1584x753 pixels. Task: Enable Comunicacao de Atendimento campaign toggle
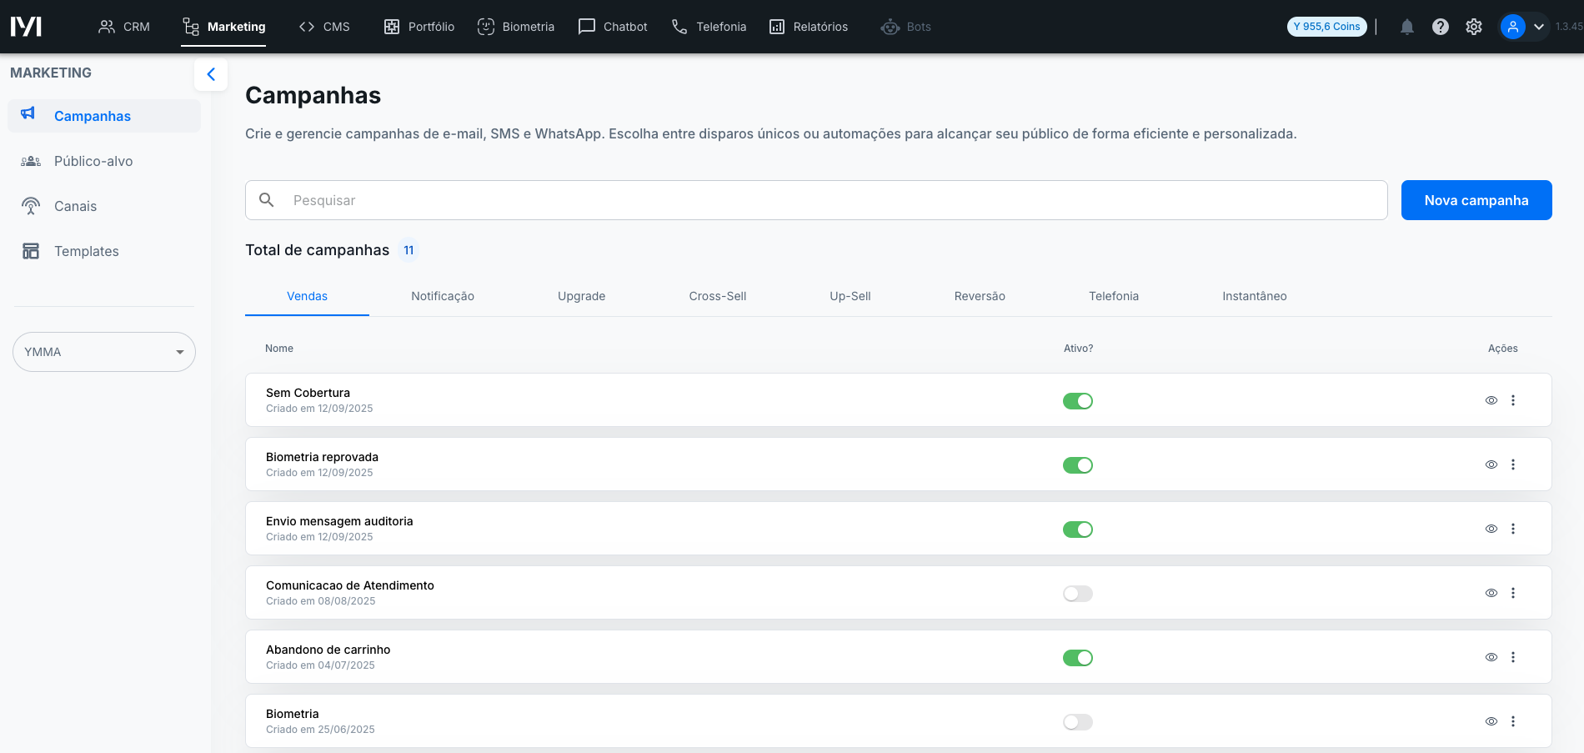pos(1077,594)
